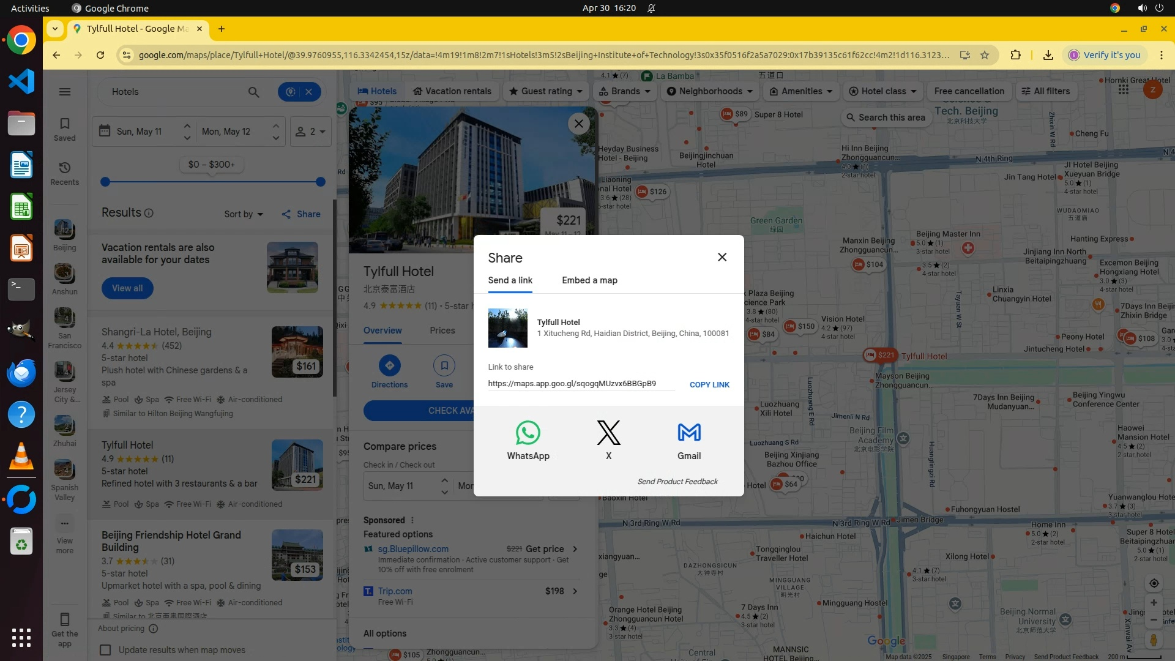Toggle the Hotels filter chip
This screenshot has height=661, width=1175.
tap(377, 91)
